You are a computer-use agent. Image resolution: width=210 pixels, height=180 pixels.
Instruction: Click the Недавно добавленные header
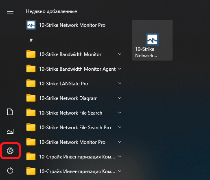[52, 11]
